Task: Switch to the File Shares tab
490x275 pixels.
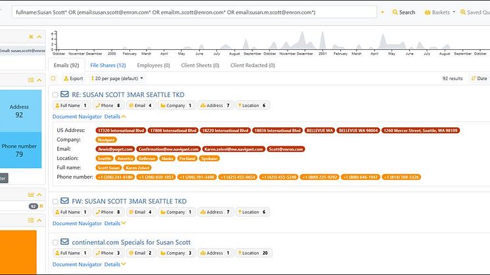Action: click(x=108, y=65)
